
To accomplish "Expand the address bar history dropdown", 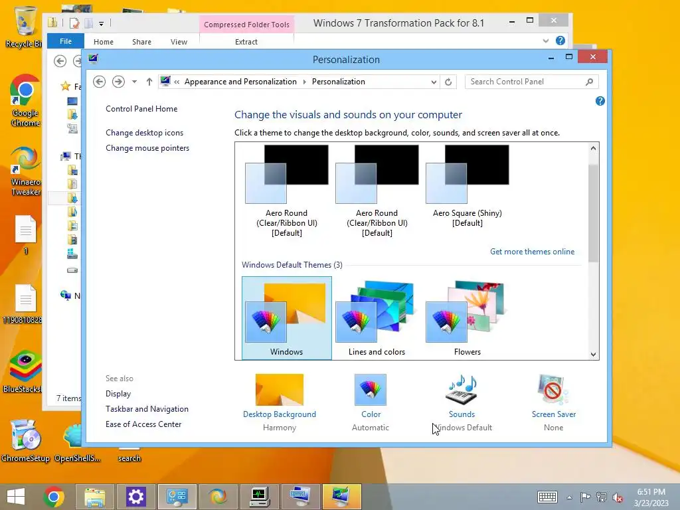I will 433,82.
